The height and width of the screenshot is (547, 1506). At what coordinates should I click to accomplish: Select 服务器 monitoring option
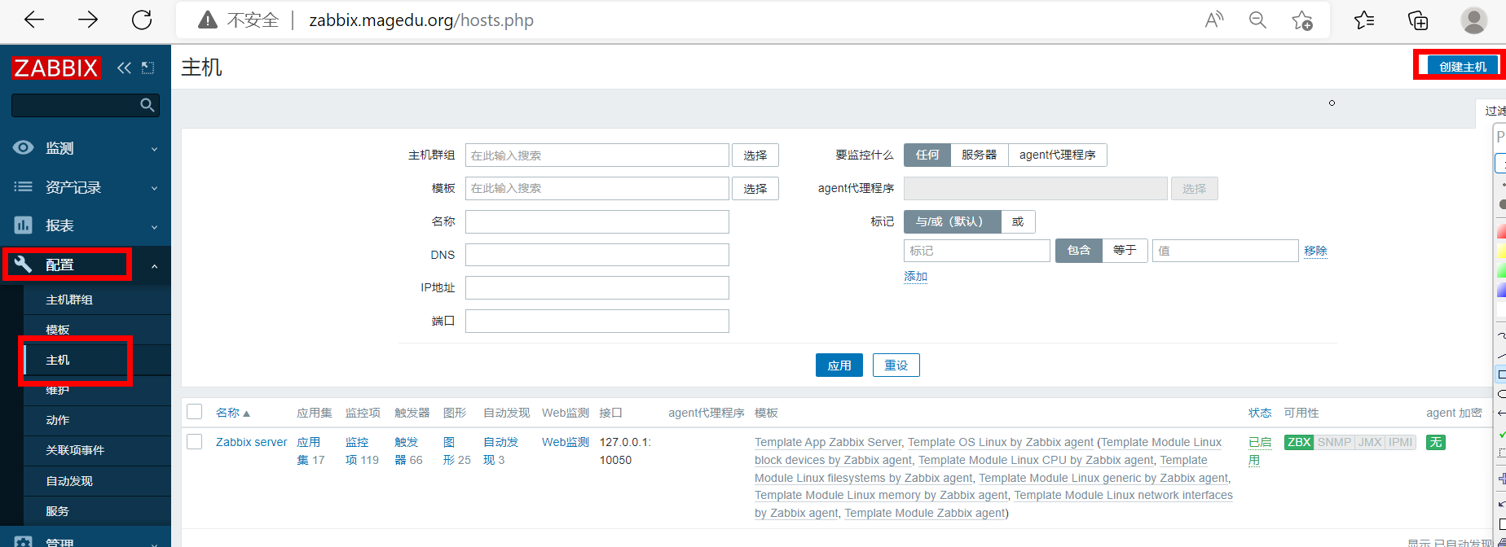980,155
